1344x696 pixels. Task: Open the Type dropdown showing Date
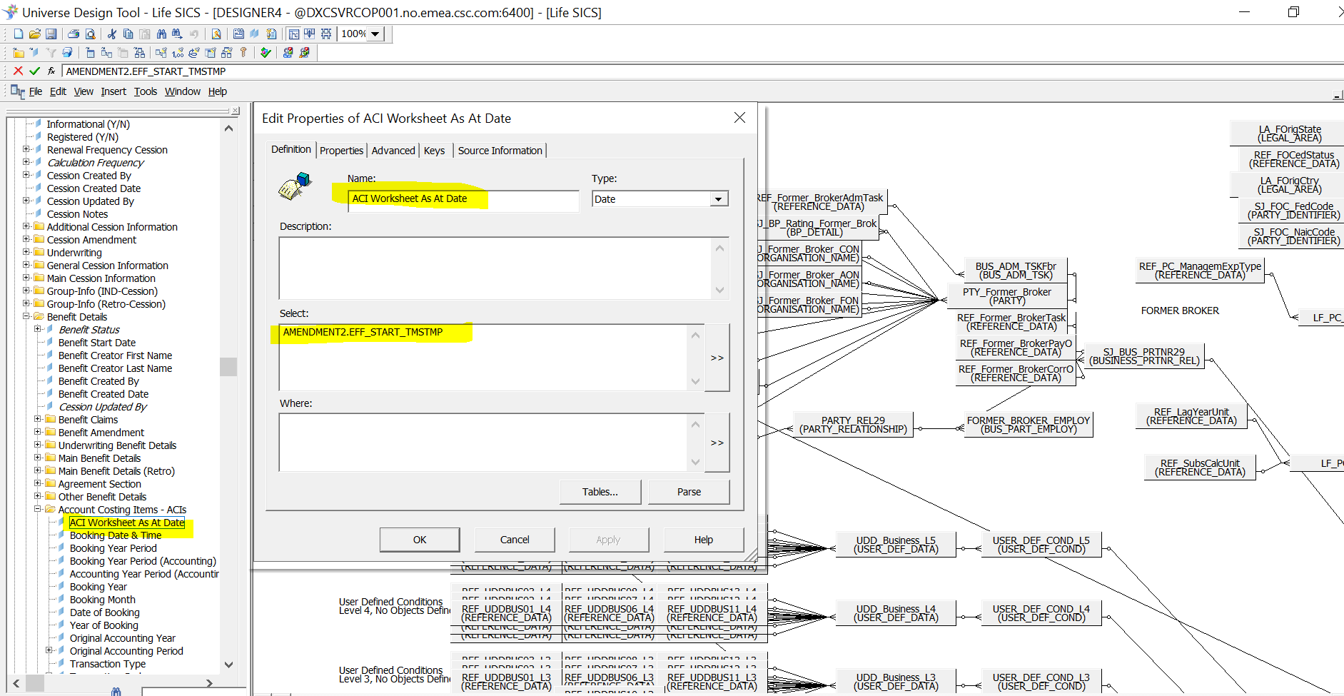click(x=718, y=199)
